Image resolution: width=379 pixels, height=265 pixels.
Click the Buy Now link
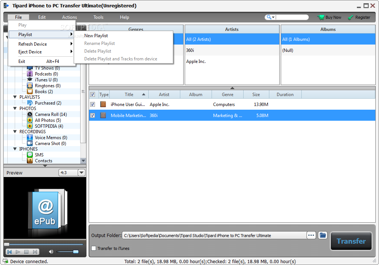point(333,17)
